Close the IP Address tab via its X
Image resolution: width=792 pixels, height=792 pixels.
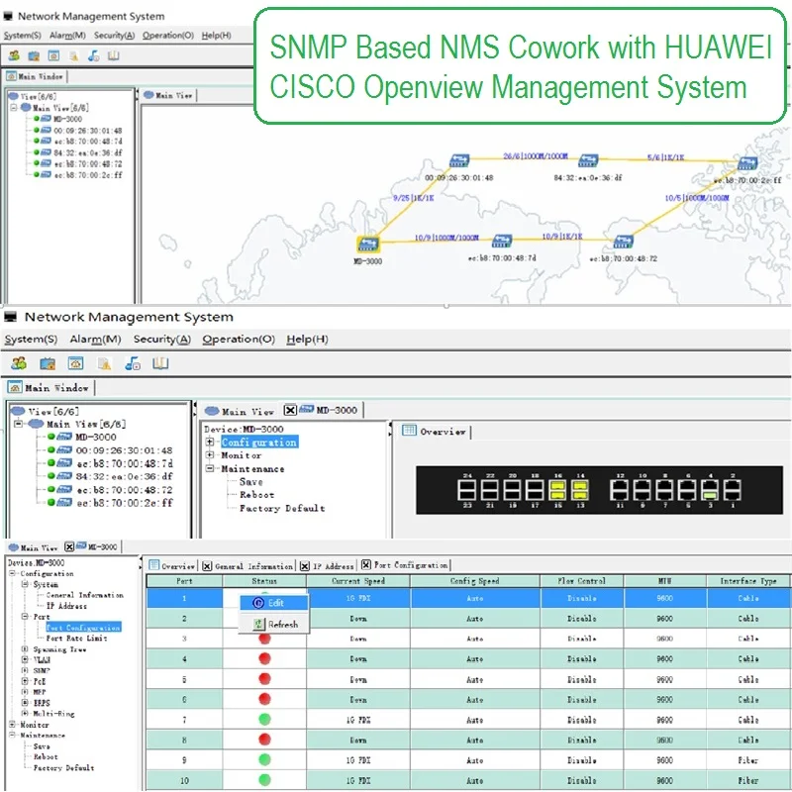pos(305,566)
